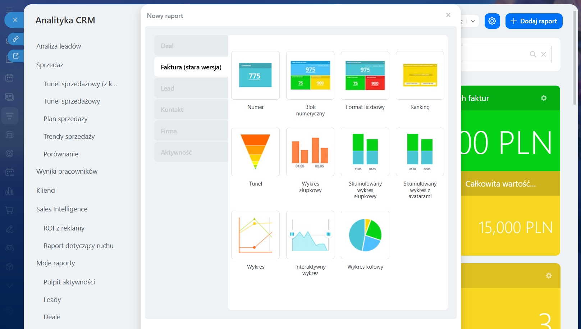This screenshot has height=329, width=581.
Task: Open the Kontakt category tab
Action: 191,110
